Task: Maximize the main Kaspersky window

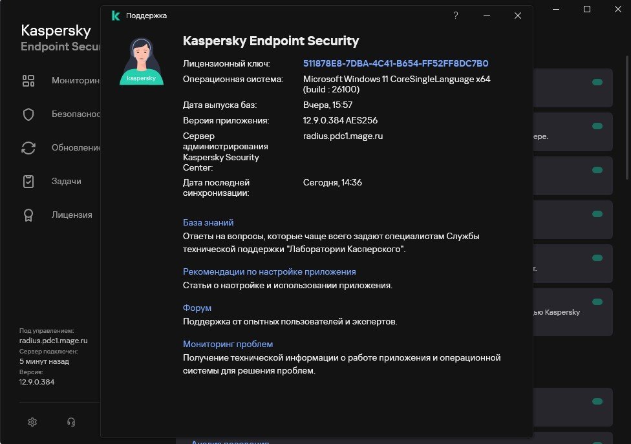Action: pos(587,9)
